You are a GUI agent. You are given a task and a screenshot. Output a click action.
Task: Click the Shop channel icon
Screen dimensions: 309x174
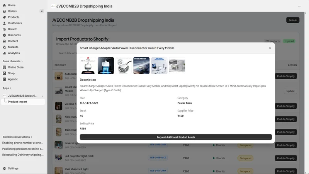[x=4, y=73]
